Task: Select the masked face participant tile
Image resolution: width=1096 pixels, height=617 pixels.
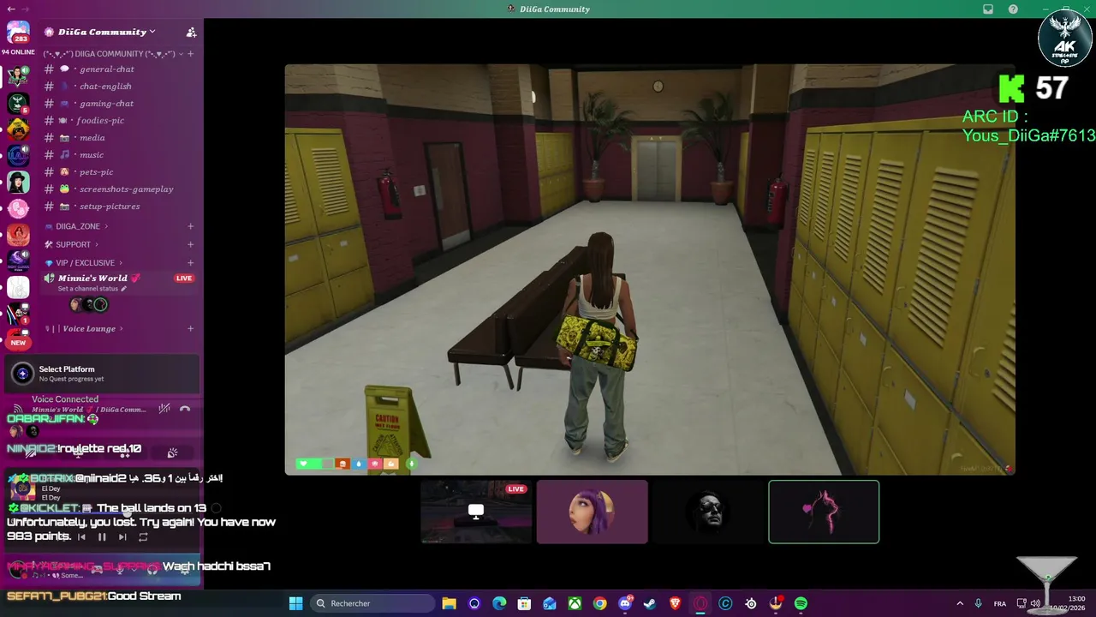Action: pyautogui.click(x=708, y=512)
